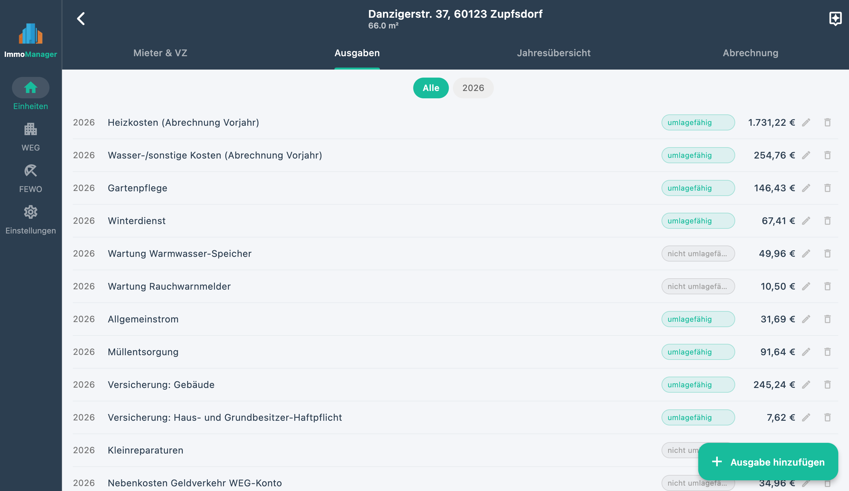Delete the Allgemeinstrom expense
The image size is (849, 491).
(828, 319)
